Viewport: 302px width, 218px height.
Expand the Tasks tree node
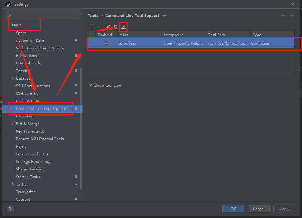click(x=13, y=184)
